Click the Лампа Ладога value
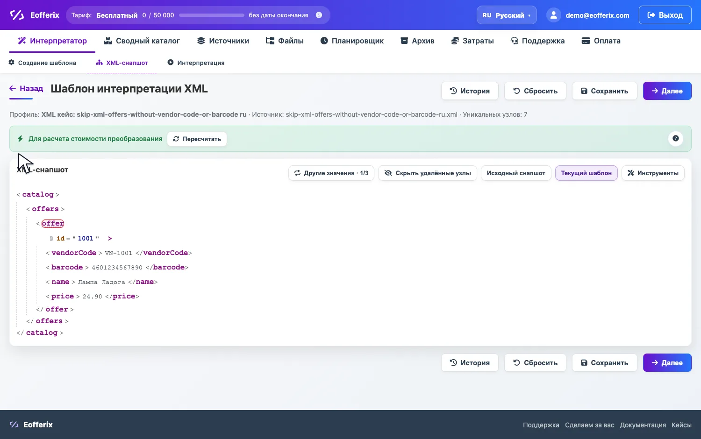Viewport: 701px width, 439px height. (x=101, y=282)
